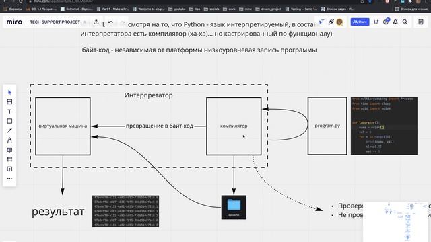431x242 pixels.
Task: Select the Интерпретатор label
Action: [148, 95]
